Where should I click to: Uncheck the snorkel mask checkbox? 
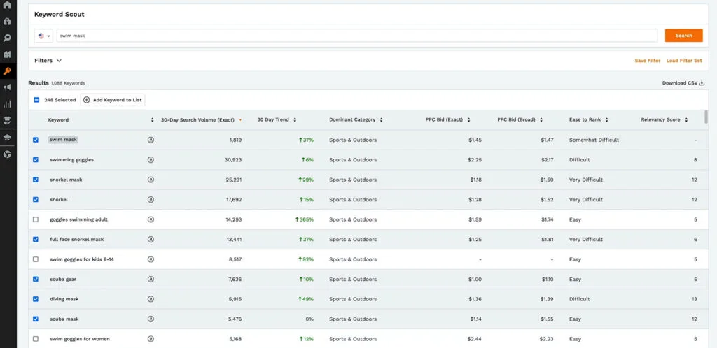pos(36,180)
